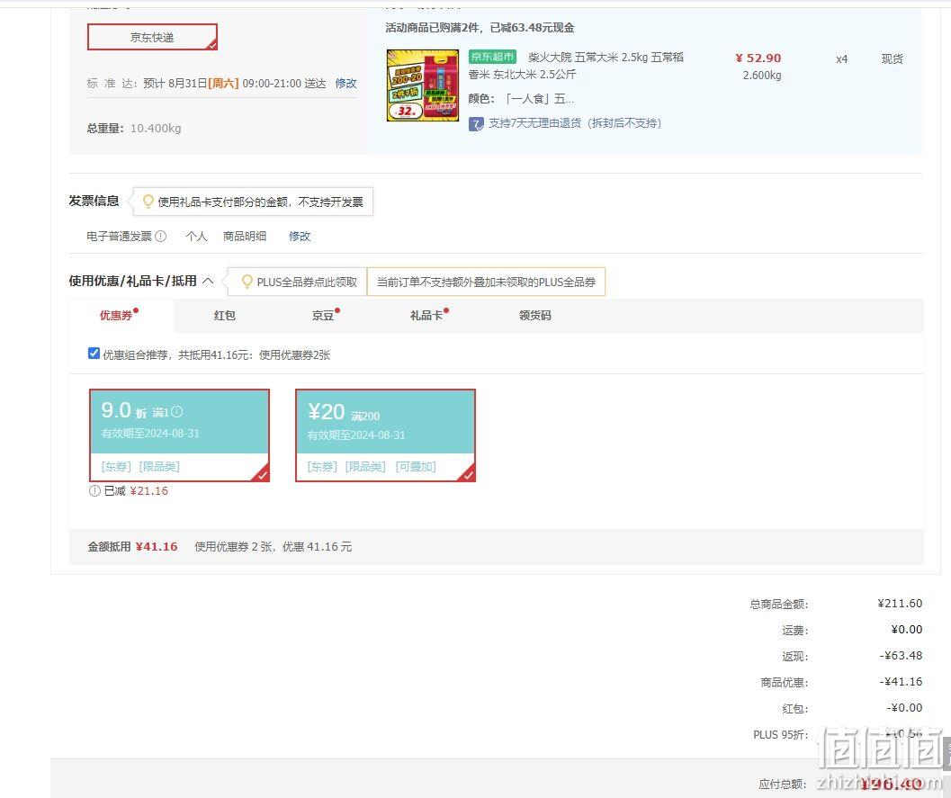Click info icon on the 9.0折 coupon
The height and width of the screenshot is (798, 951).
point(176,412)
